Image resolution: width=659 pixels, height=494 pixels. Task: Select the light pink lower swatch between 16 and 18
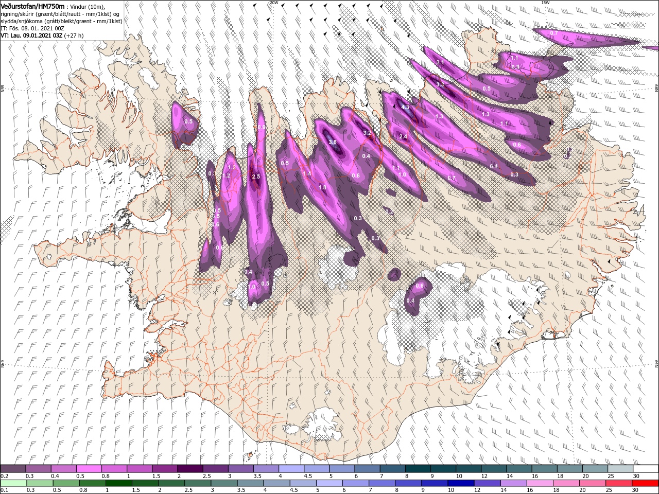pos(541,483)
